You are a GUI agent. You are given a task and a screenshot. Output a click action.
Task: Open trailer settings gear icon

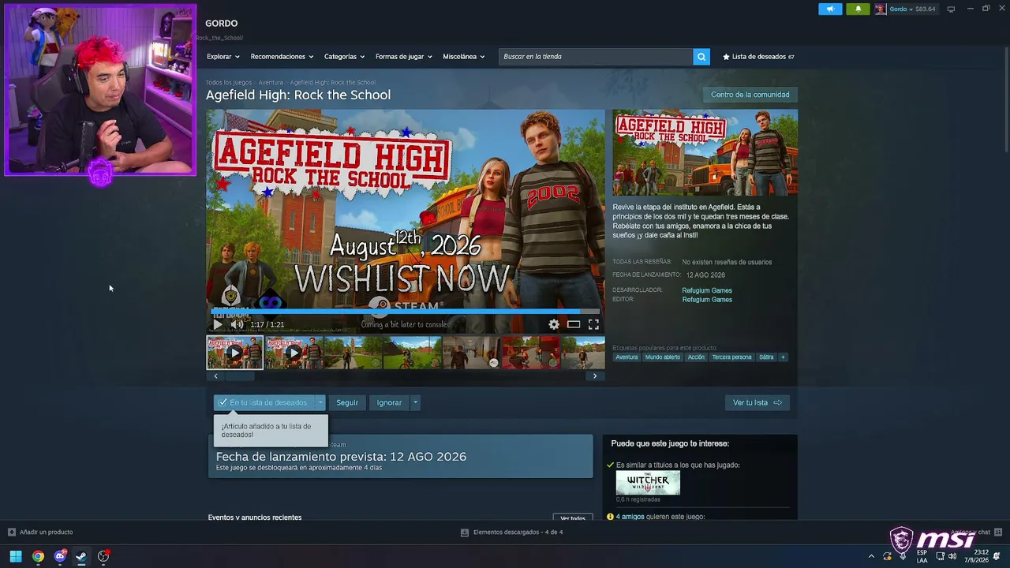pyautogui.click(x=554, y=324)
